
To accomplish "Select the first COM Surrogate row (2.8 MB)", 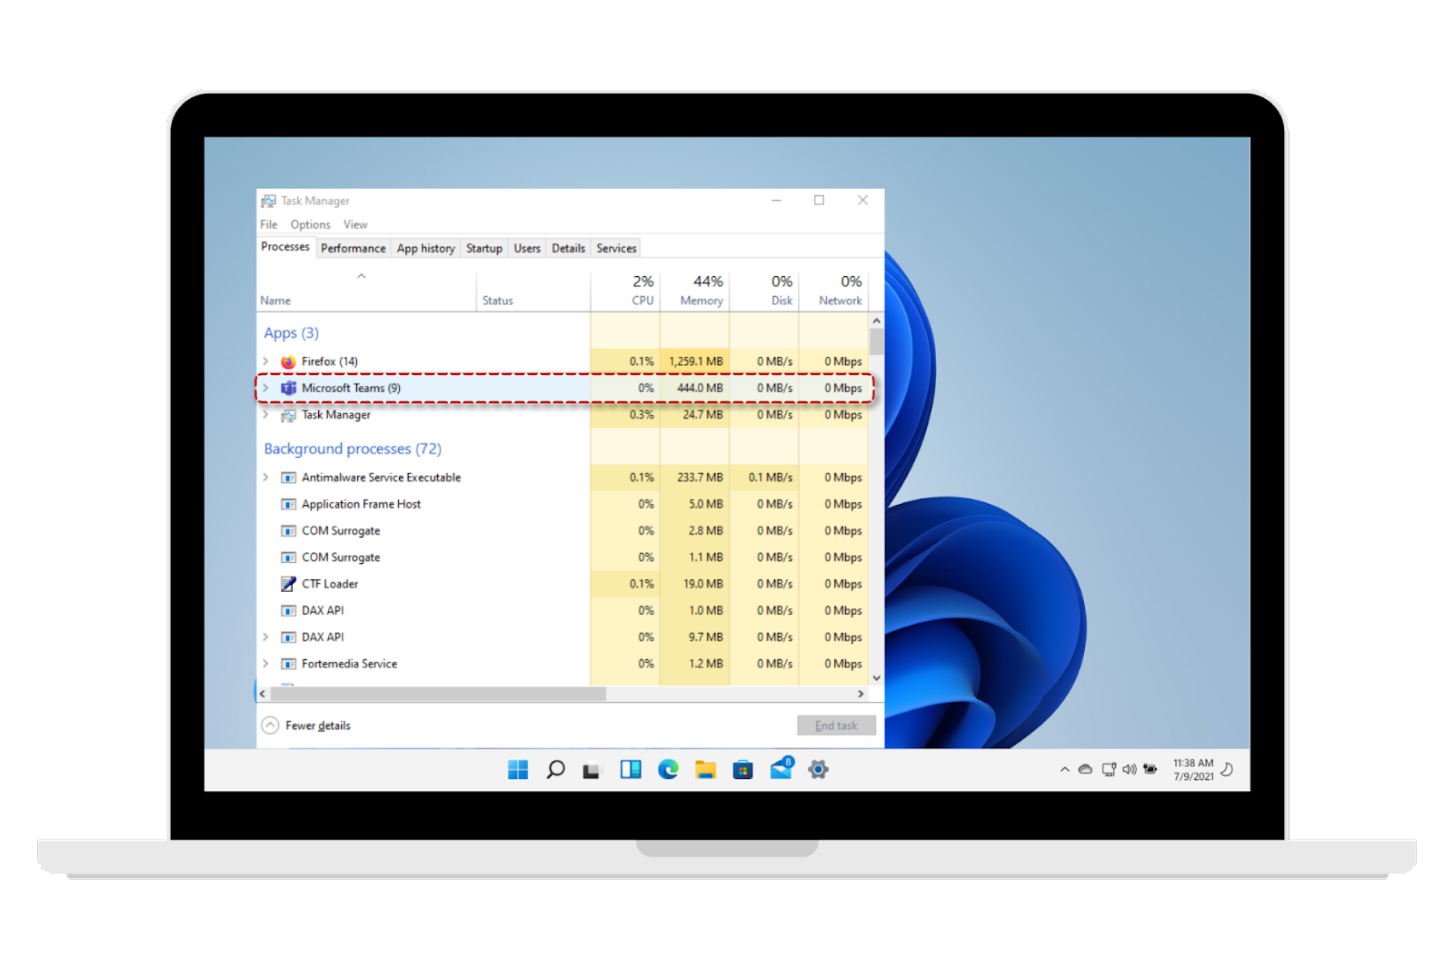I will point(563,531).
